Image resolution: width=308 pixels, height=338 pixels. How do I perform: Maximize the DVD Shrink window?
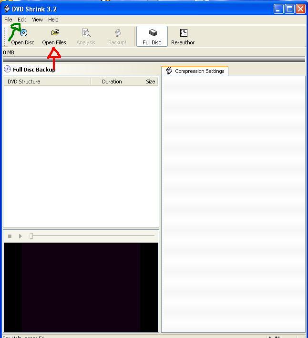[x=289, y=9]
